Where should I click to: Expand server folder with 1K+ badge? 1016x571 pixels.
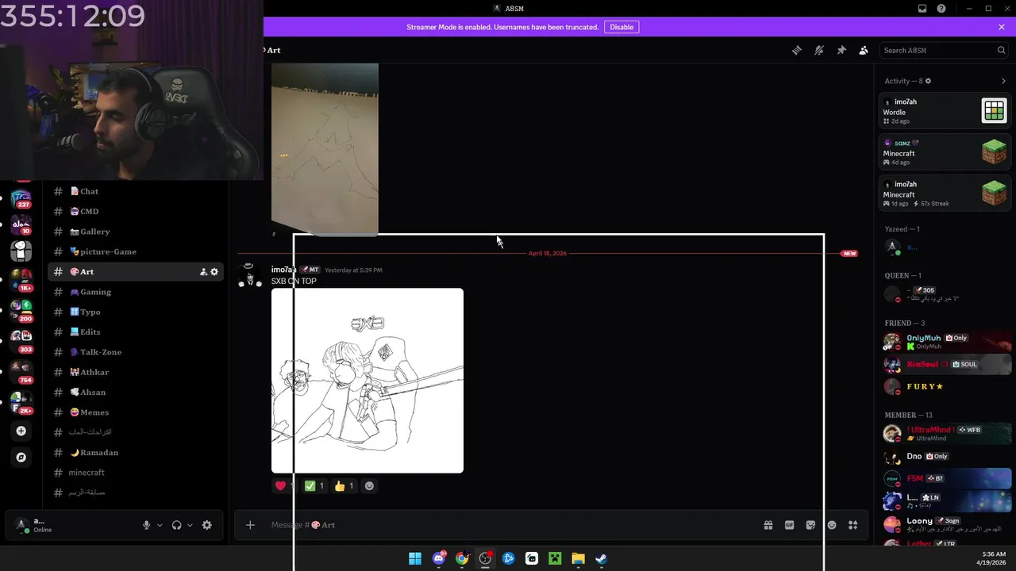[x=21, y=279]
